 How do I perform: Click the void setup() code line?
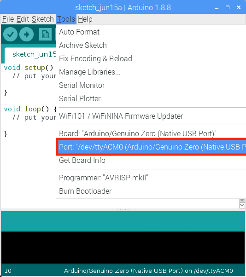pyautogui.click(x=29, y=68)
